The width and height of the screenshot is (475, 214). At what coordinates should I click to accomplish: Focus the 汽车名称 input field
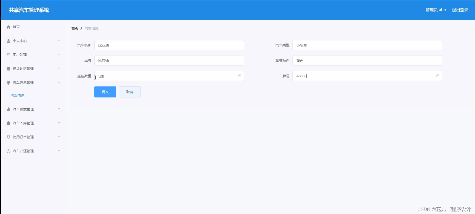pyautogui.click(x=169, y=45)
